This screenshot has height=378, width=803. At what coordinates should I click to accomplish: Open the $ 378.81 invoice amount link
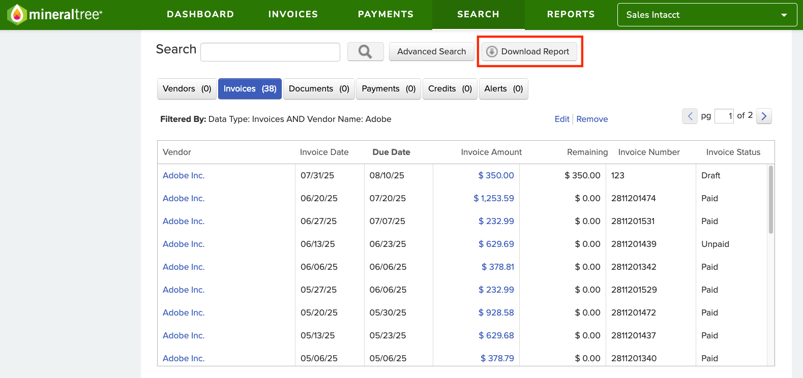(x=498, y=267)
